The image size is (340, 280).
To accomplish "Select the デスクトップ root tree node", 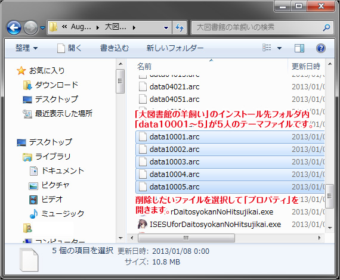I will pos(50,142).
